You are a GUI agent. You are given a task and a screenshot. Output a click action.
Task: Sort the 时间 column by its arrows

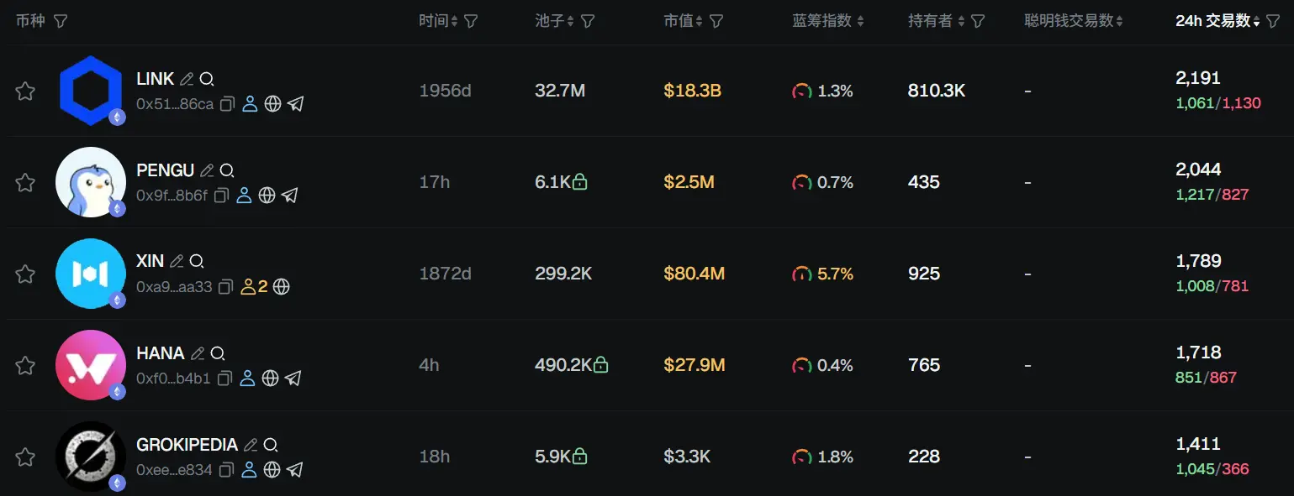click(455, 20)
